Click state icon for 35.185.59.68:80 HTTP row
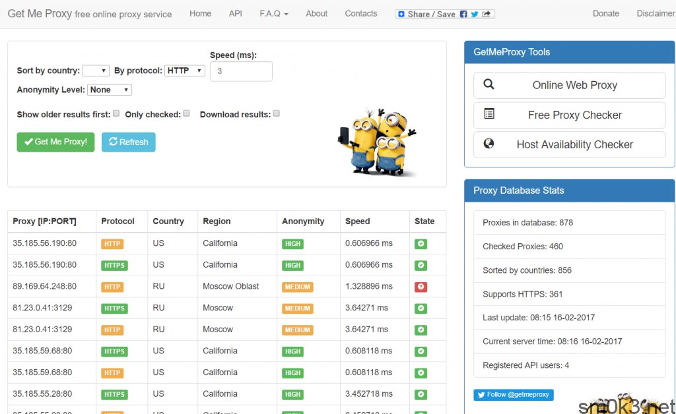 421,372
